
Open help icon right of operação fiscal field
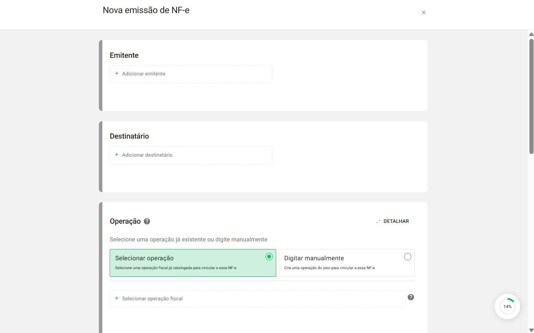411,297
